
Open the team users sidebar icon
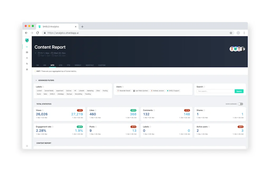pyautogui.click(x=27, y=64)
